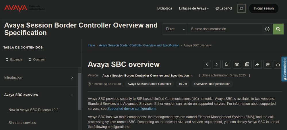Focus the Buscar documentación search field
This screenshot has width=287, height=130.
coord(226,29)
